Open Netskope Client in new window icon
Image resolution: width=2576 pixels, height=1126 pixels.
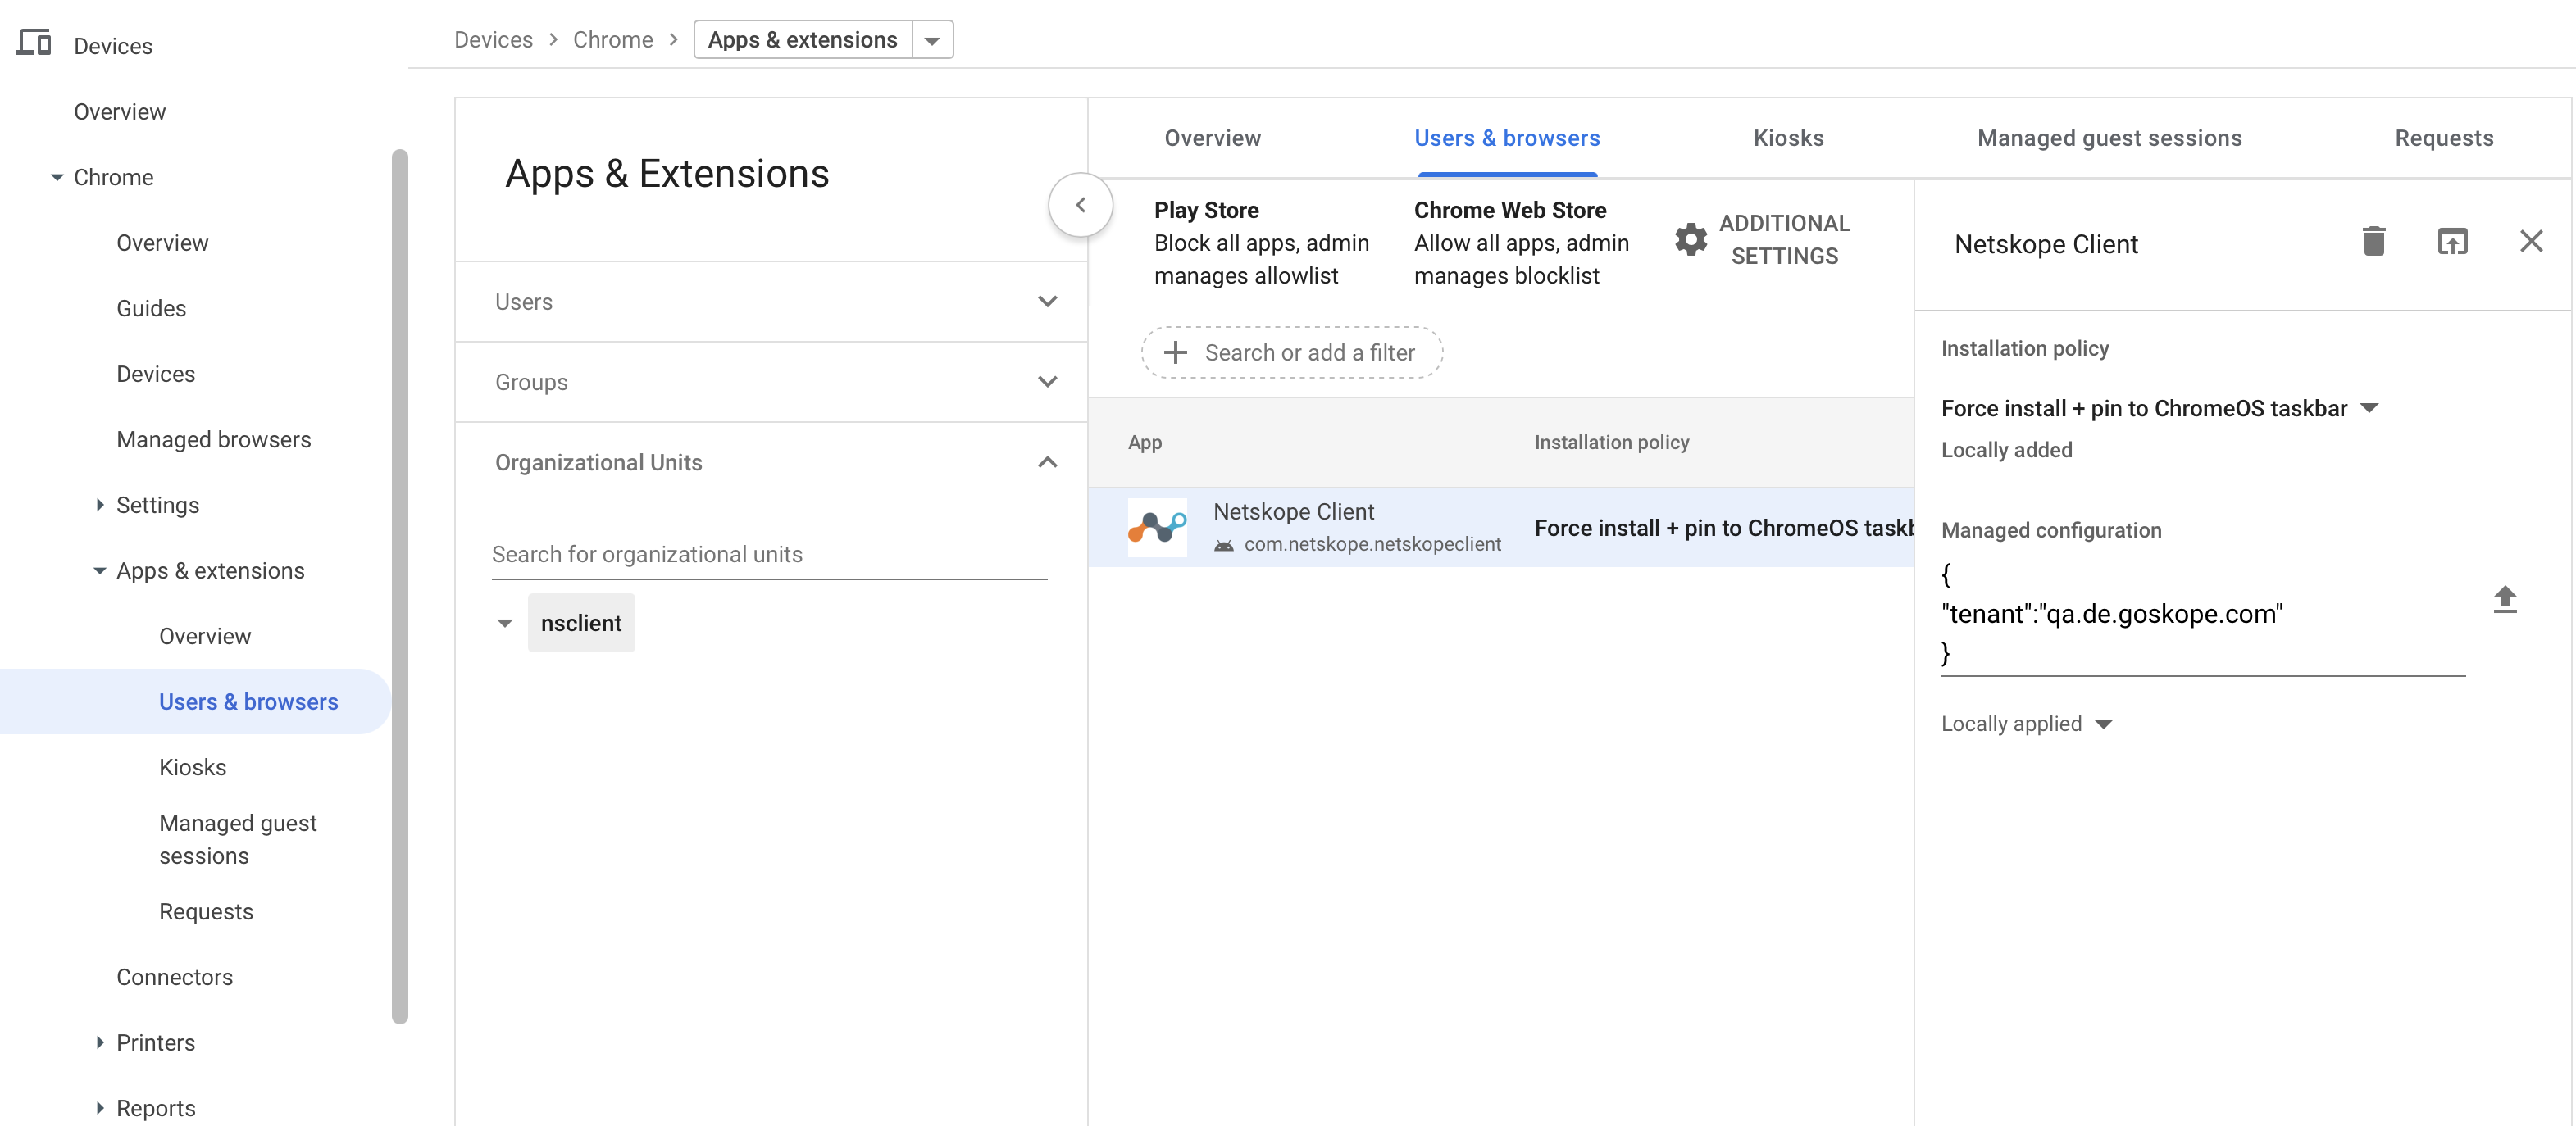(2452, 241)
